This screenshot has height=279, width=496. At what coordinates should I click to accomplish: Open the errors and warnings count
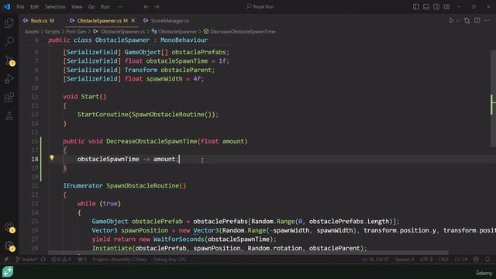coord(61,259)
